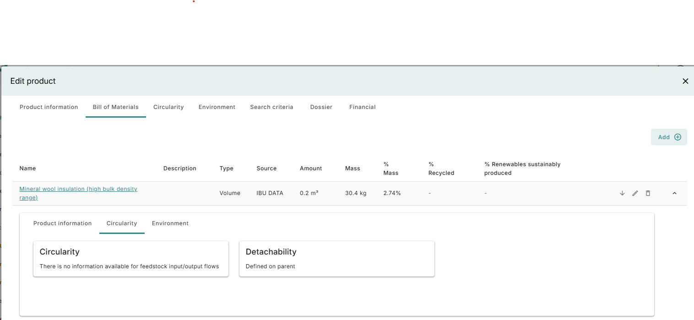This screenshot has width=694, height=320.
Task: Move Mineral wool row down with arrow icon
Action: (x=622, y=193)
